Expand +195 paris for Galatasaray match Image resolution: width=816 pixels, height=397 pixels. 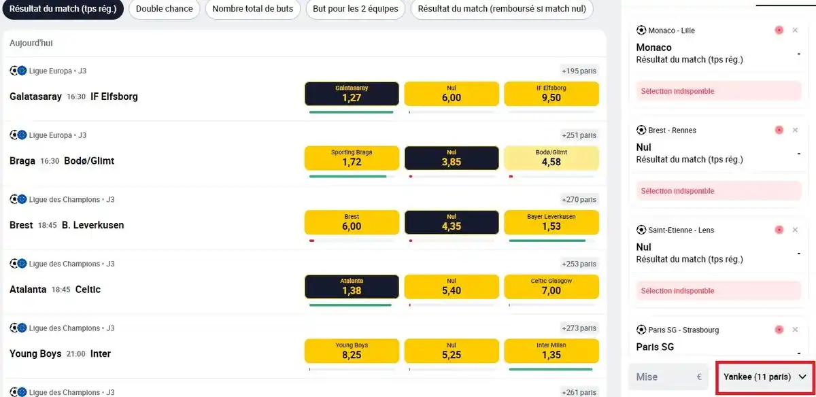579,71
